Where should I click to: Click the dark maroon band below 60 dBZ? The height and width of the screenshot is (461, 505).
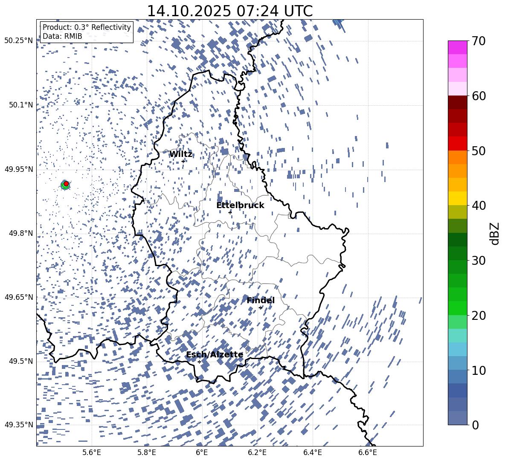tap(457, 102)
